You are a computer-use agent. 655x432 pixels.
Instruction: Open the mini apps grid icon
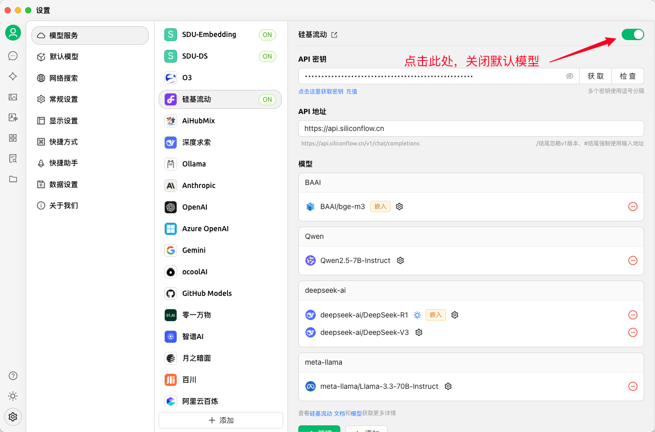13,138
